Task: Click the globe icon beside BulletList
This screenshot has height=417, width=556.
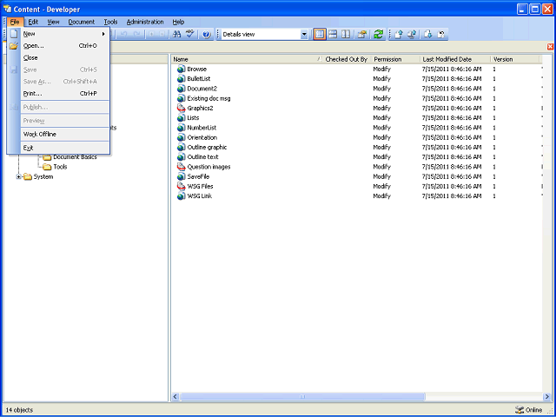Action: click(x=182, y=79)
